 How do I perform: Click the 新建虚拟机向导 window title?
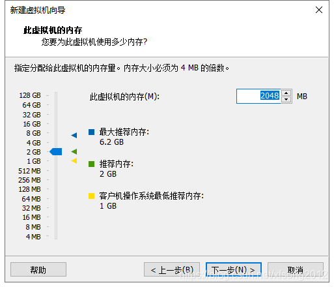click(x=38, y=10)
